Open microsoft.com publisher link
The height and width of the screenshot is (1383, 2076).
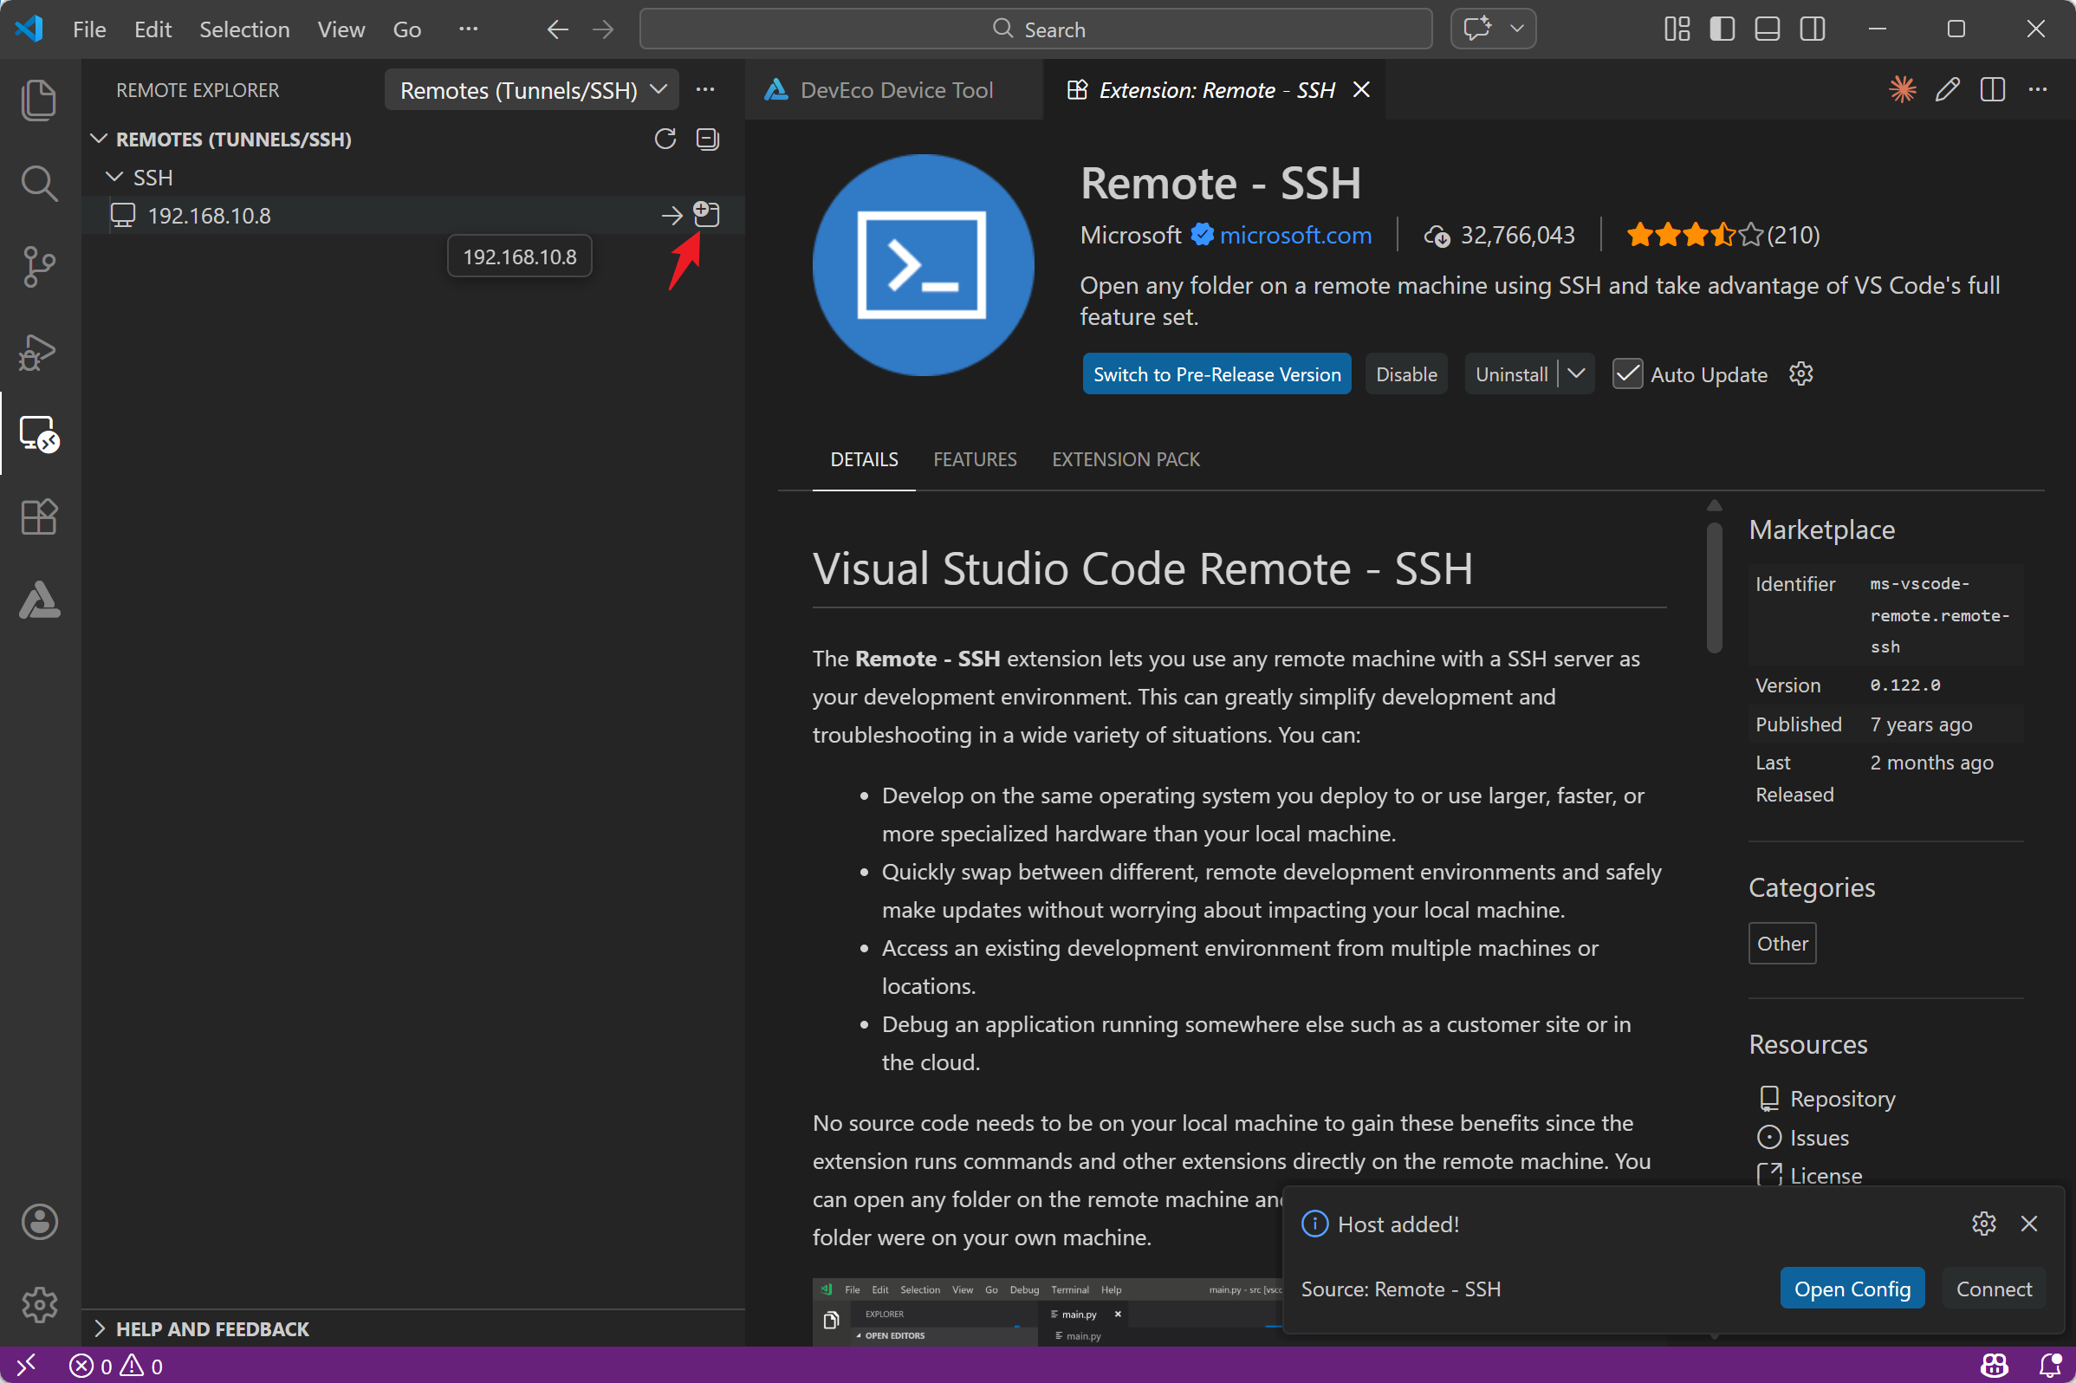(x=1294, y=235)
